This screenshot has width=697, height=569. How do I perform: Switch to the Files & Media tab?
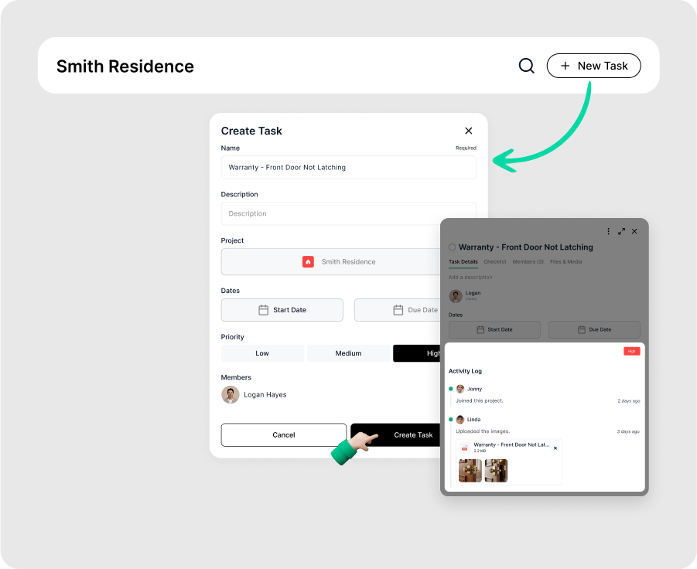click(565, 262)
